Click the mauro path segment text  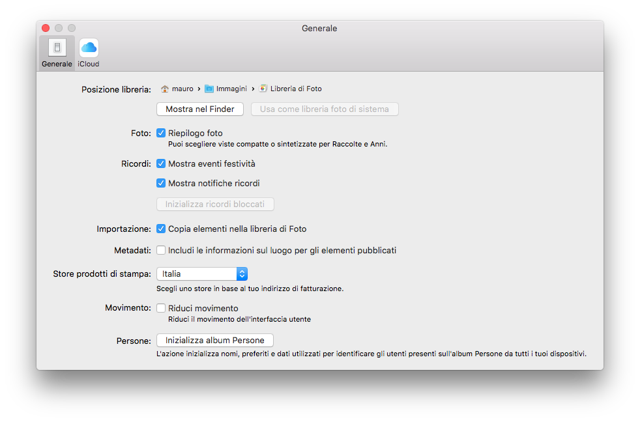click(x=182, y=89)
